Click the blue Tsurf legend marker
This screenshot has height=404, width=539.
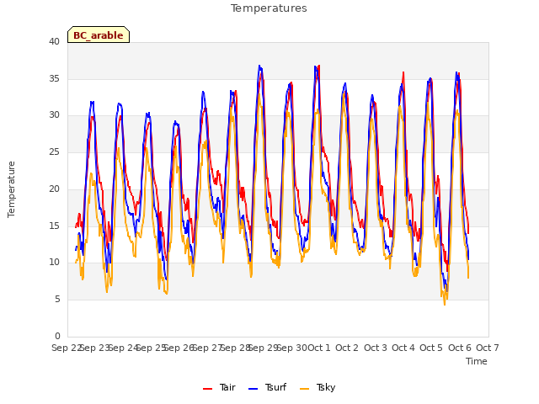click(x=253, y=389)
